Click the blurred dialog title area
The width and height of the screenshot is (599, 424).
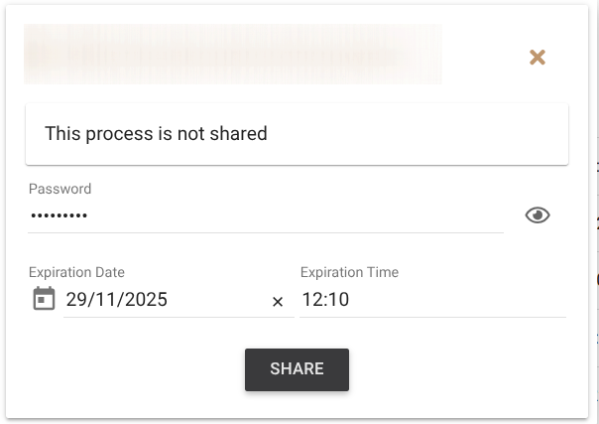[x=233, y=54]
